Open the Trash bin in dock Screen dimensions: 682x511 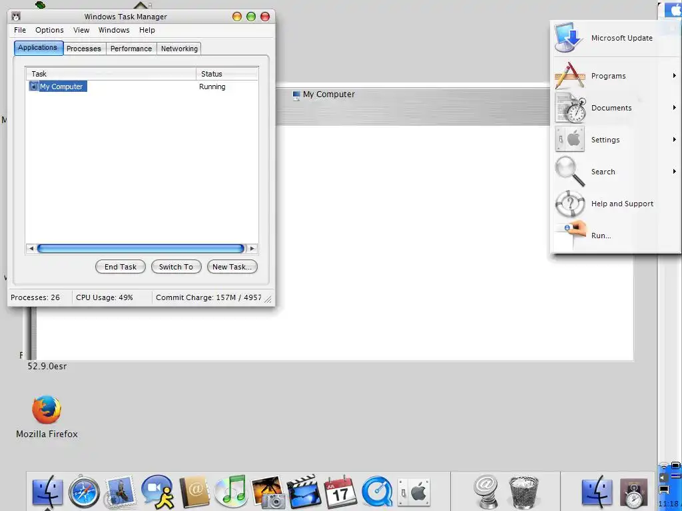coord(523,493)
